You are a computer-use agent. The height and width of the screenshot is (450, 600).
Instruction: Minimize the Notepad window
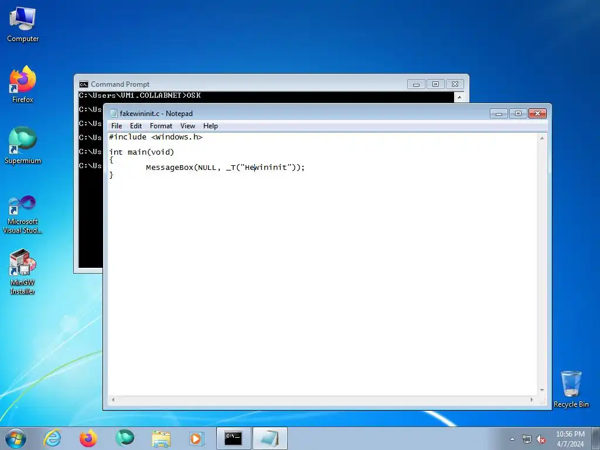click(499, 113)
